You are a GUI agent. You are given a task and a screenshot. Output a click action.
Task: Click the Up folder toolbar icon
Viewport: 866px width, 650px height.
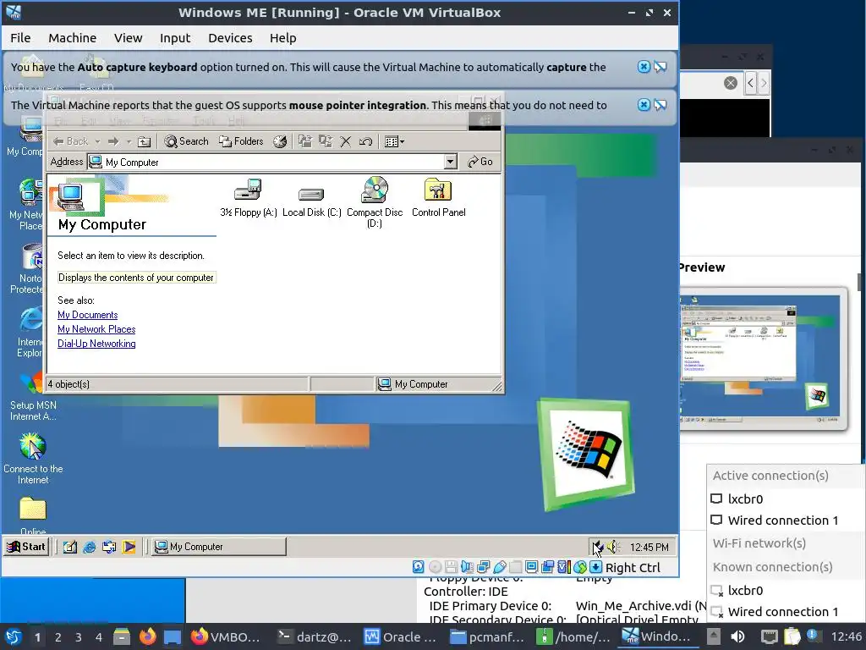[144, 141]
